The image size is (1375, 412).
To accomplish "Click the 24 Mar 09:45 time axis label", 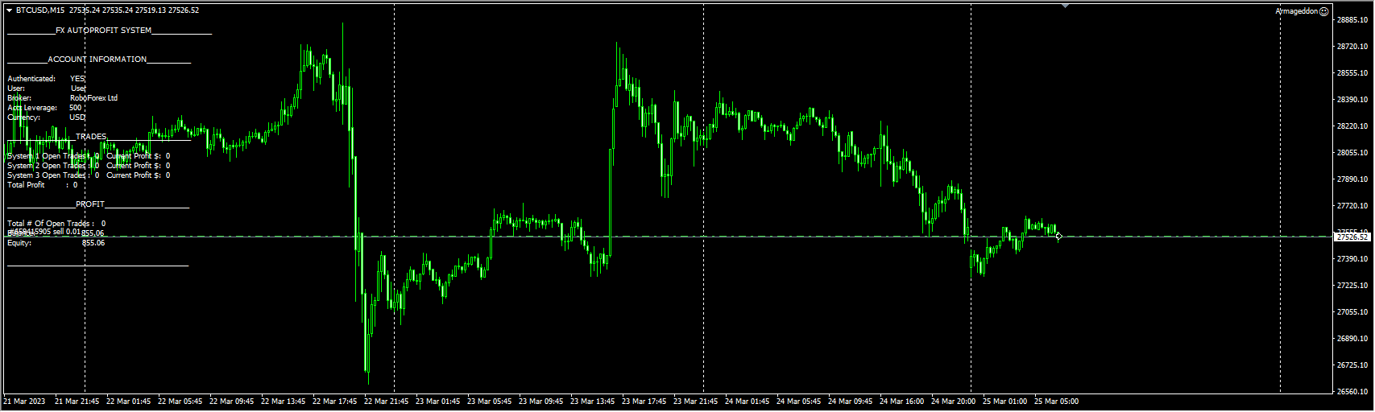I will (851, 401).
